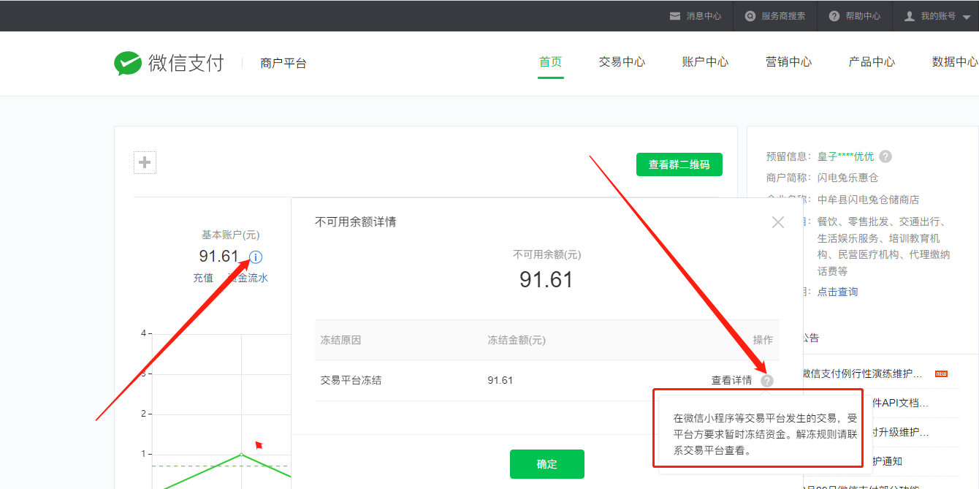Go to the 首页 tab
979x489 pixels.
[550, 62]
